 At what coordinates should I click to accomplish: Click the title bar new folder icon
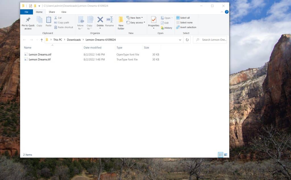35,6
